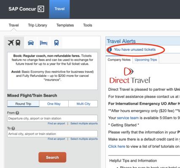This screenshot has width=180, height=168.
Task: Open the service team link
Action: coord(128,118)
